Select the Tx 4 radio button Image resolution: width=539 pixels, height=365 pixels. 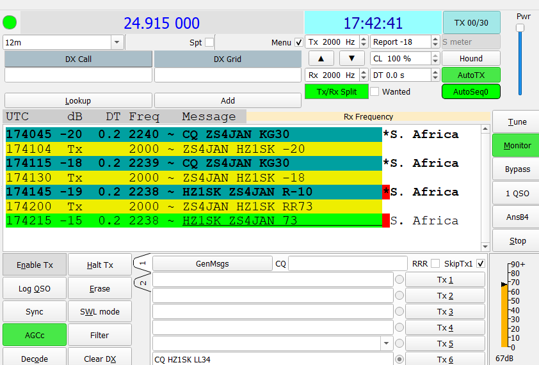click(x=399, y=327)
